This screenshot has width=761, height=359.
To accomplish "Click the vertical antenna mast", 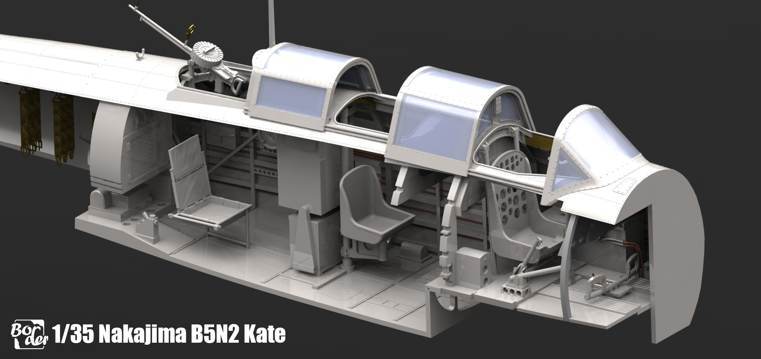I will pos(273,22).
